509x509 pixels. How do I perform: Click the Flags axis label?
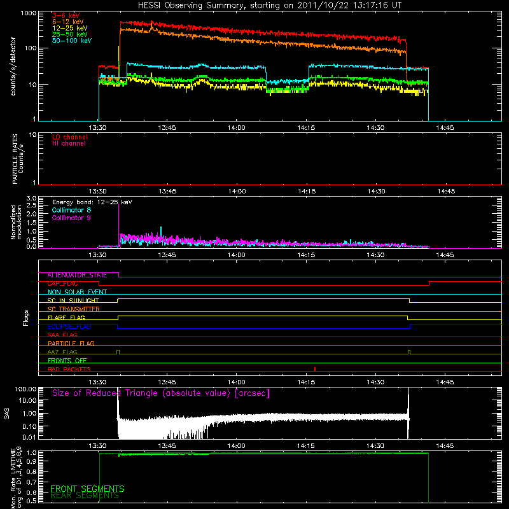[26, 317]
